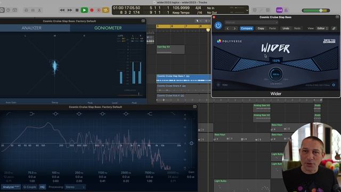Open the LCD display mode dropdown arrow
Screen dimensions: 341x192
click(247, 10)
